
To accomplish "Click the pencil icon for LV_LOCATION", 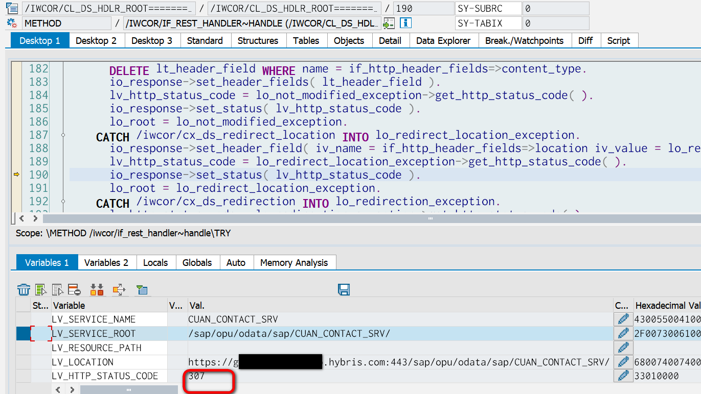I will (x=623, y=362).
